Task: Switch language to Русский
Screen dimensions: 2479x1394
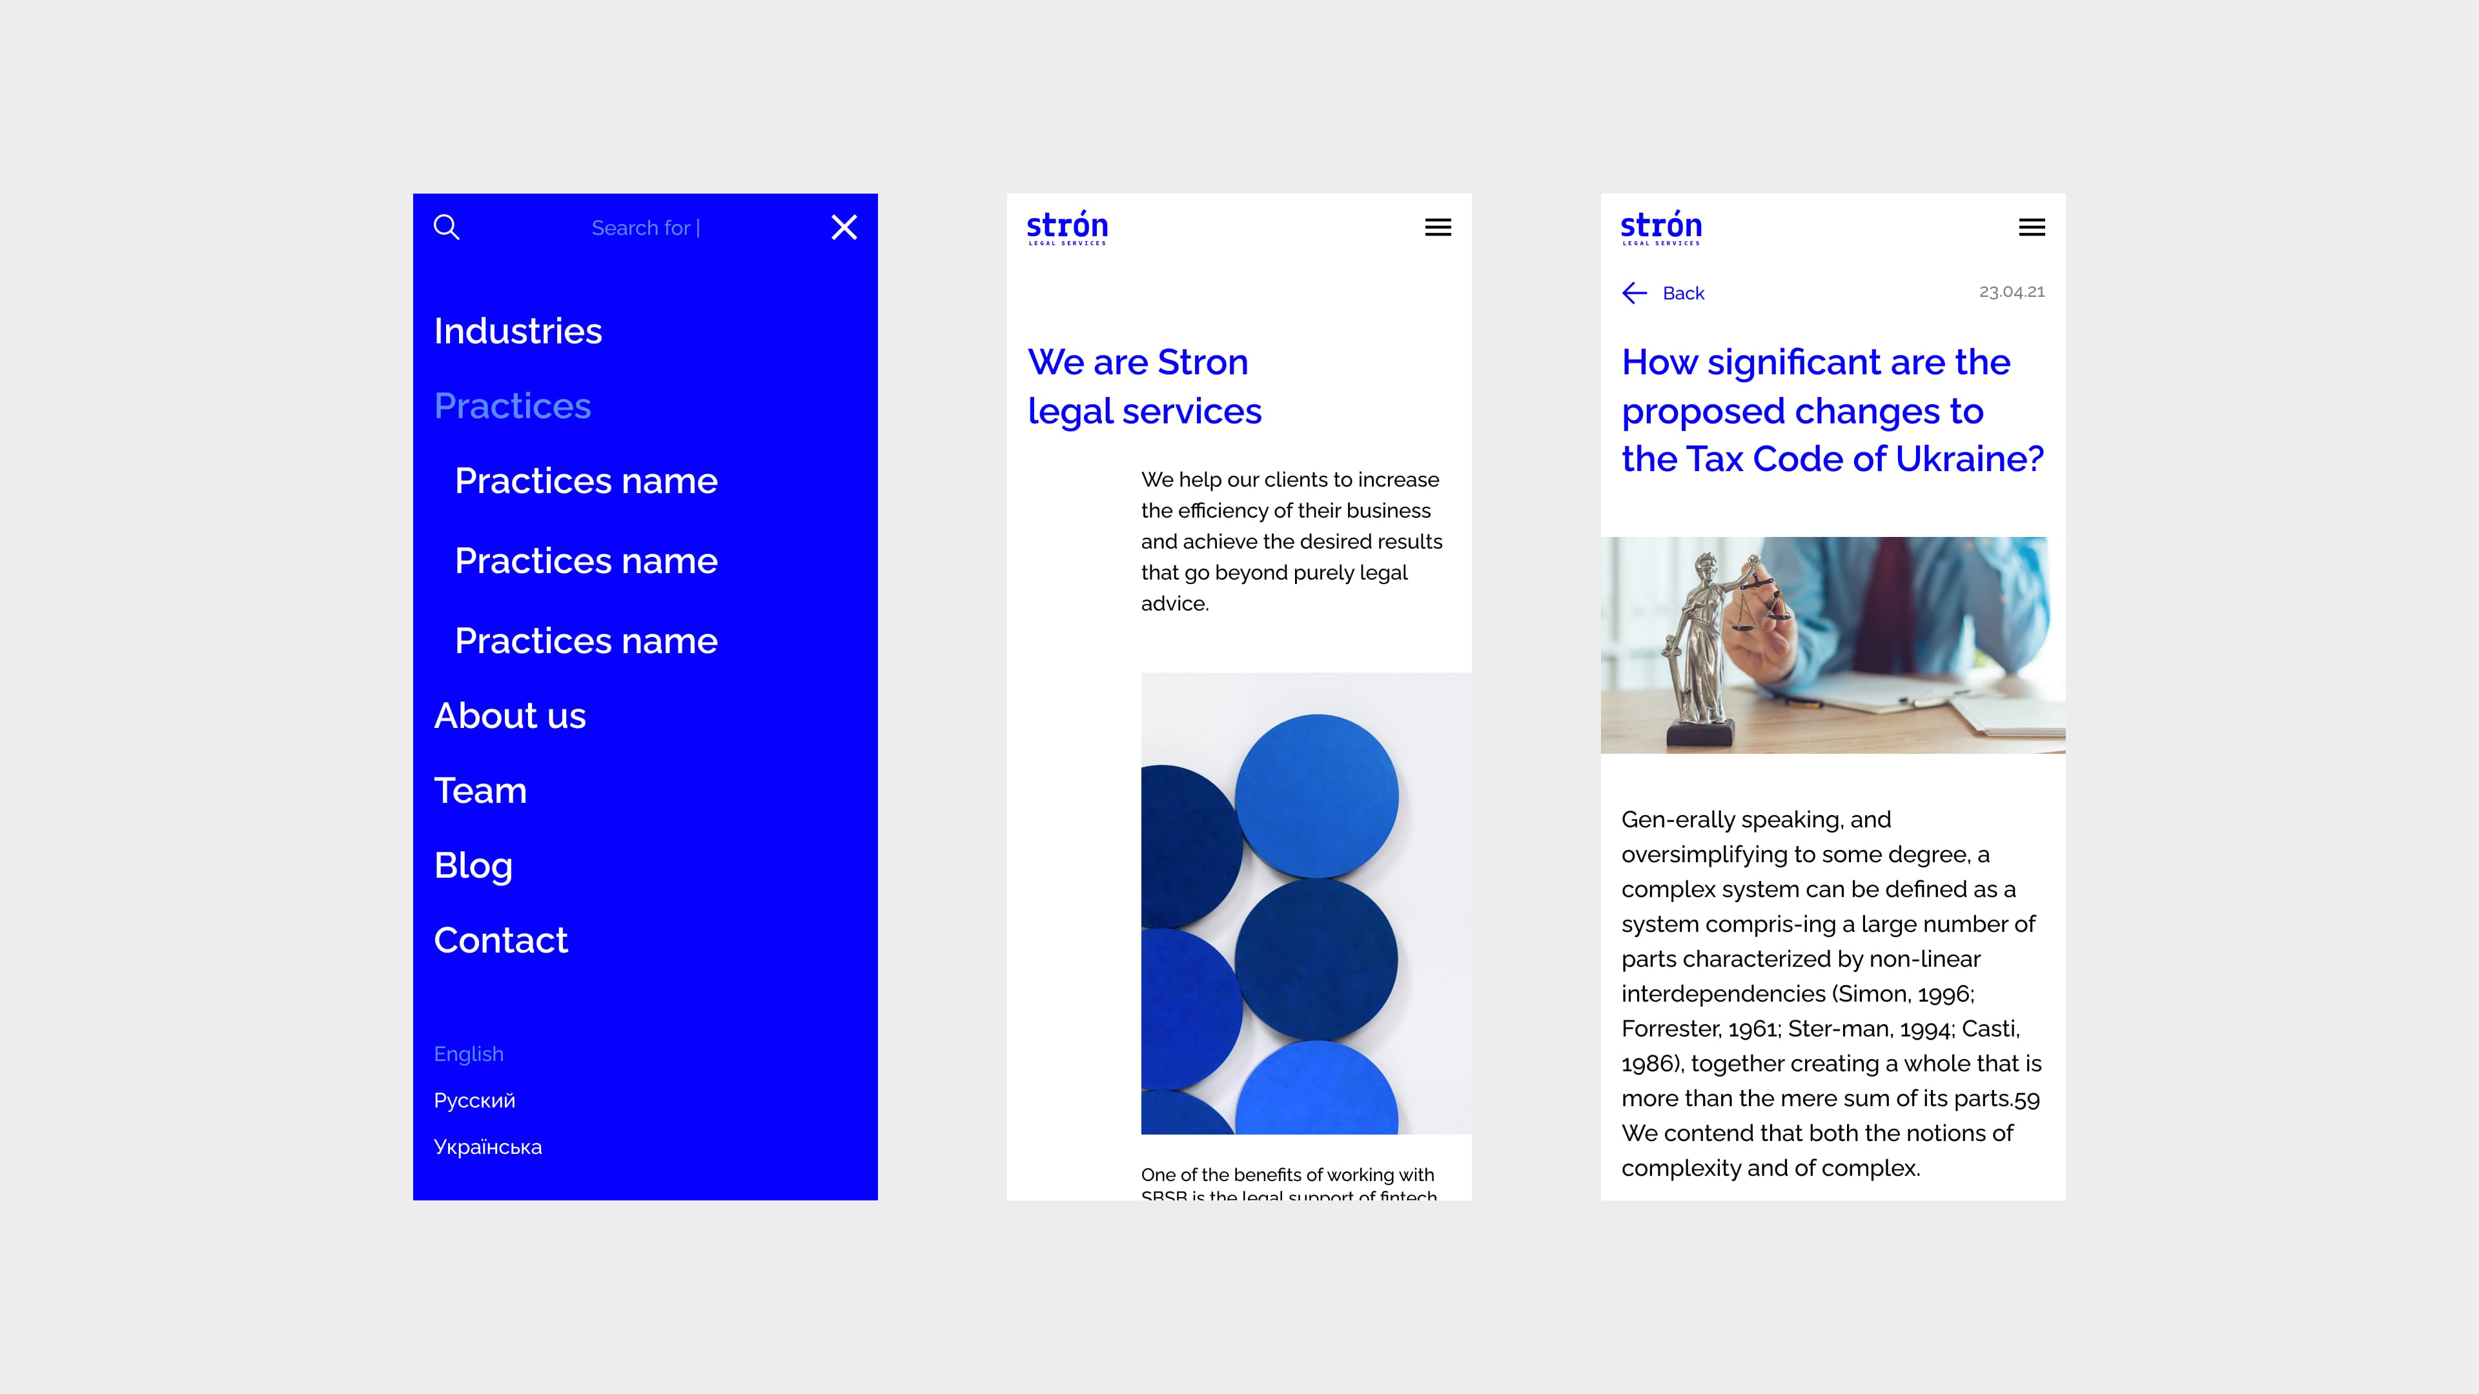Action: click(x=474, y=1100)
